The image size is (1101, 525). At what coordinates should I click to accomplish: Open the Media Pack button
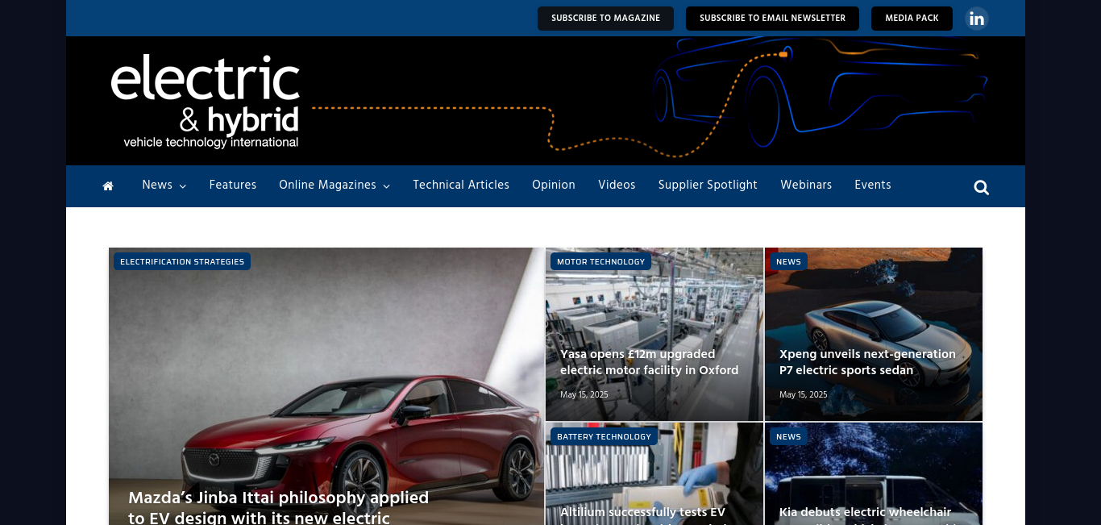coord(912,19)
